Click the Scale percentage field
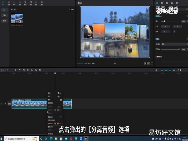 click(x=183, y=21)
